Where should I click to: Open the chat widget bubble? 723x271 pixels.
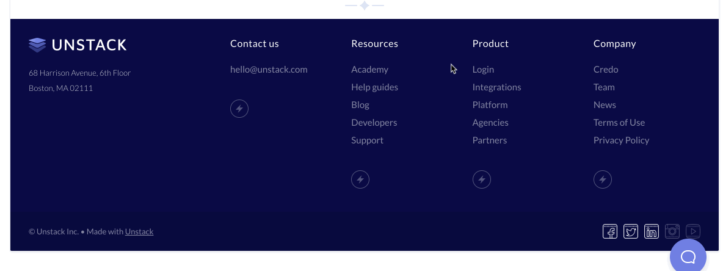click(x=688, y=256)
